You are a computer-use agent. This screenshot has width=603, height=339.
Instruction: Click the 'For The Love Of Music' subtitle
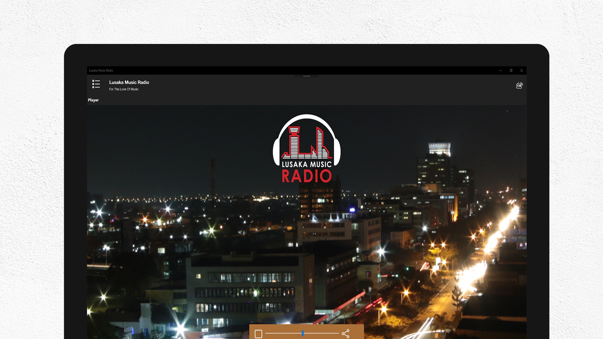click(x=124, y=89)
